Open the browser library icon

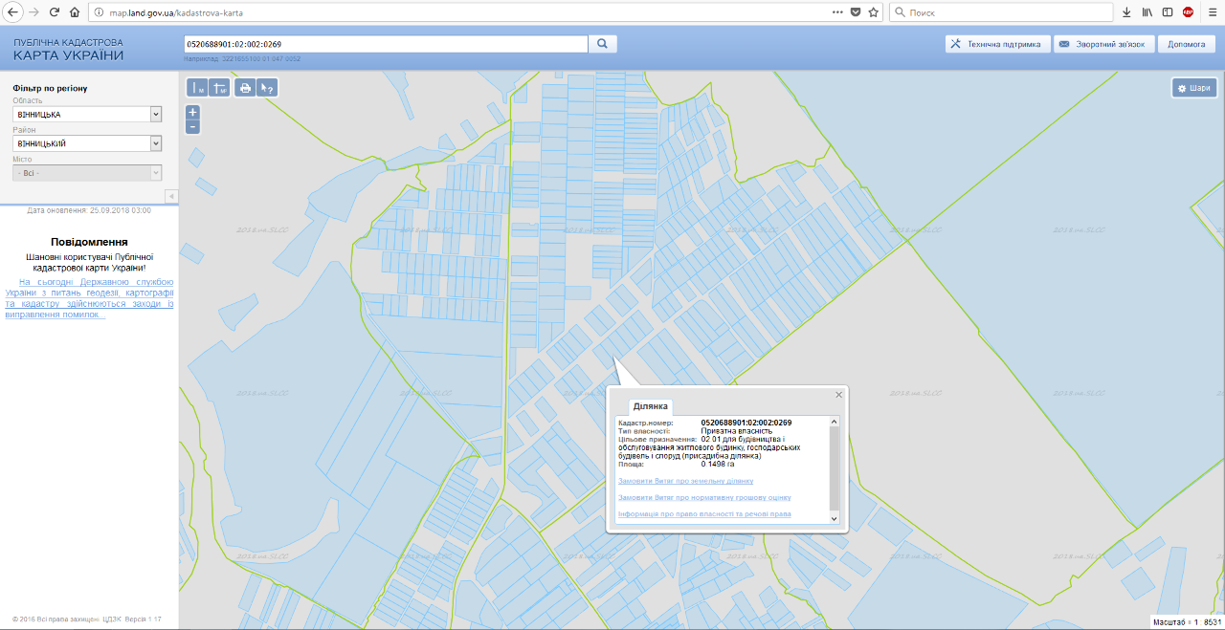point(1147,12)
